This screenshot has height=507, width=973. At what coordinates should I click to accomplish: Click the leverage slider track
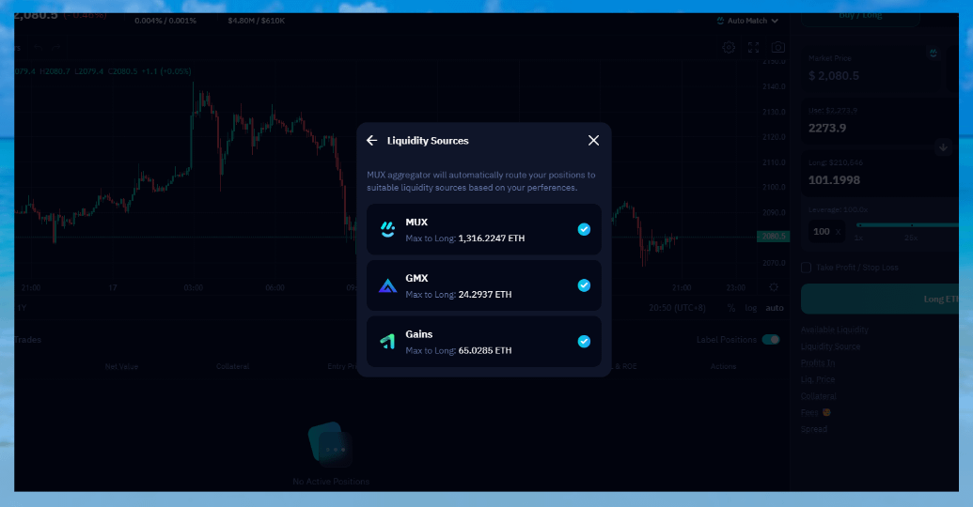(x=907, y=225)
